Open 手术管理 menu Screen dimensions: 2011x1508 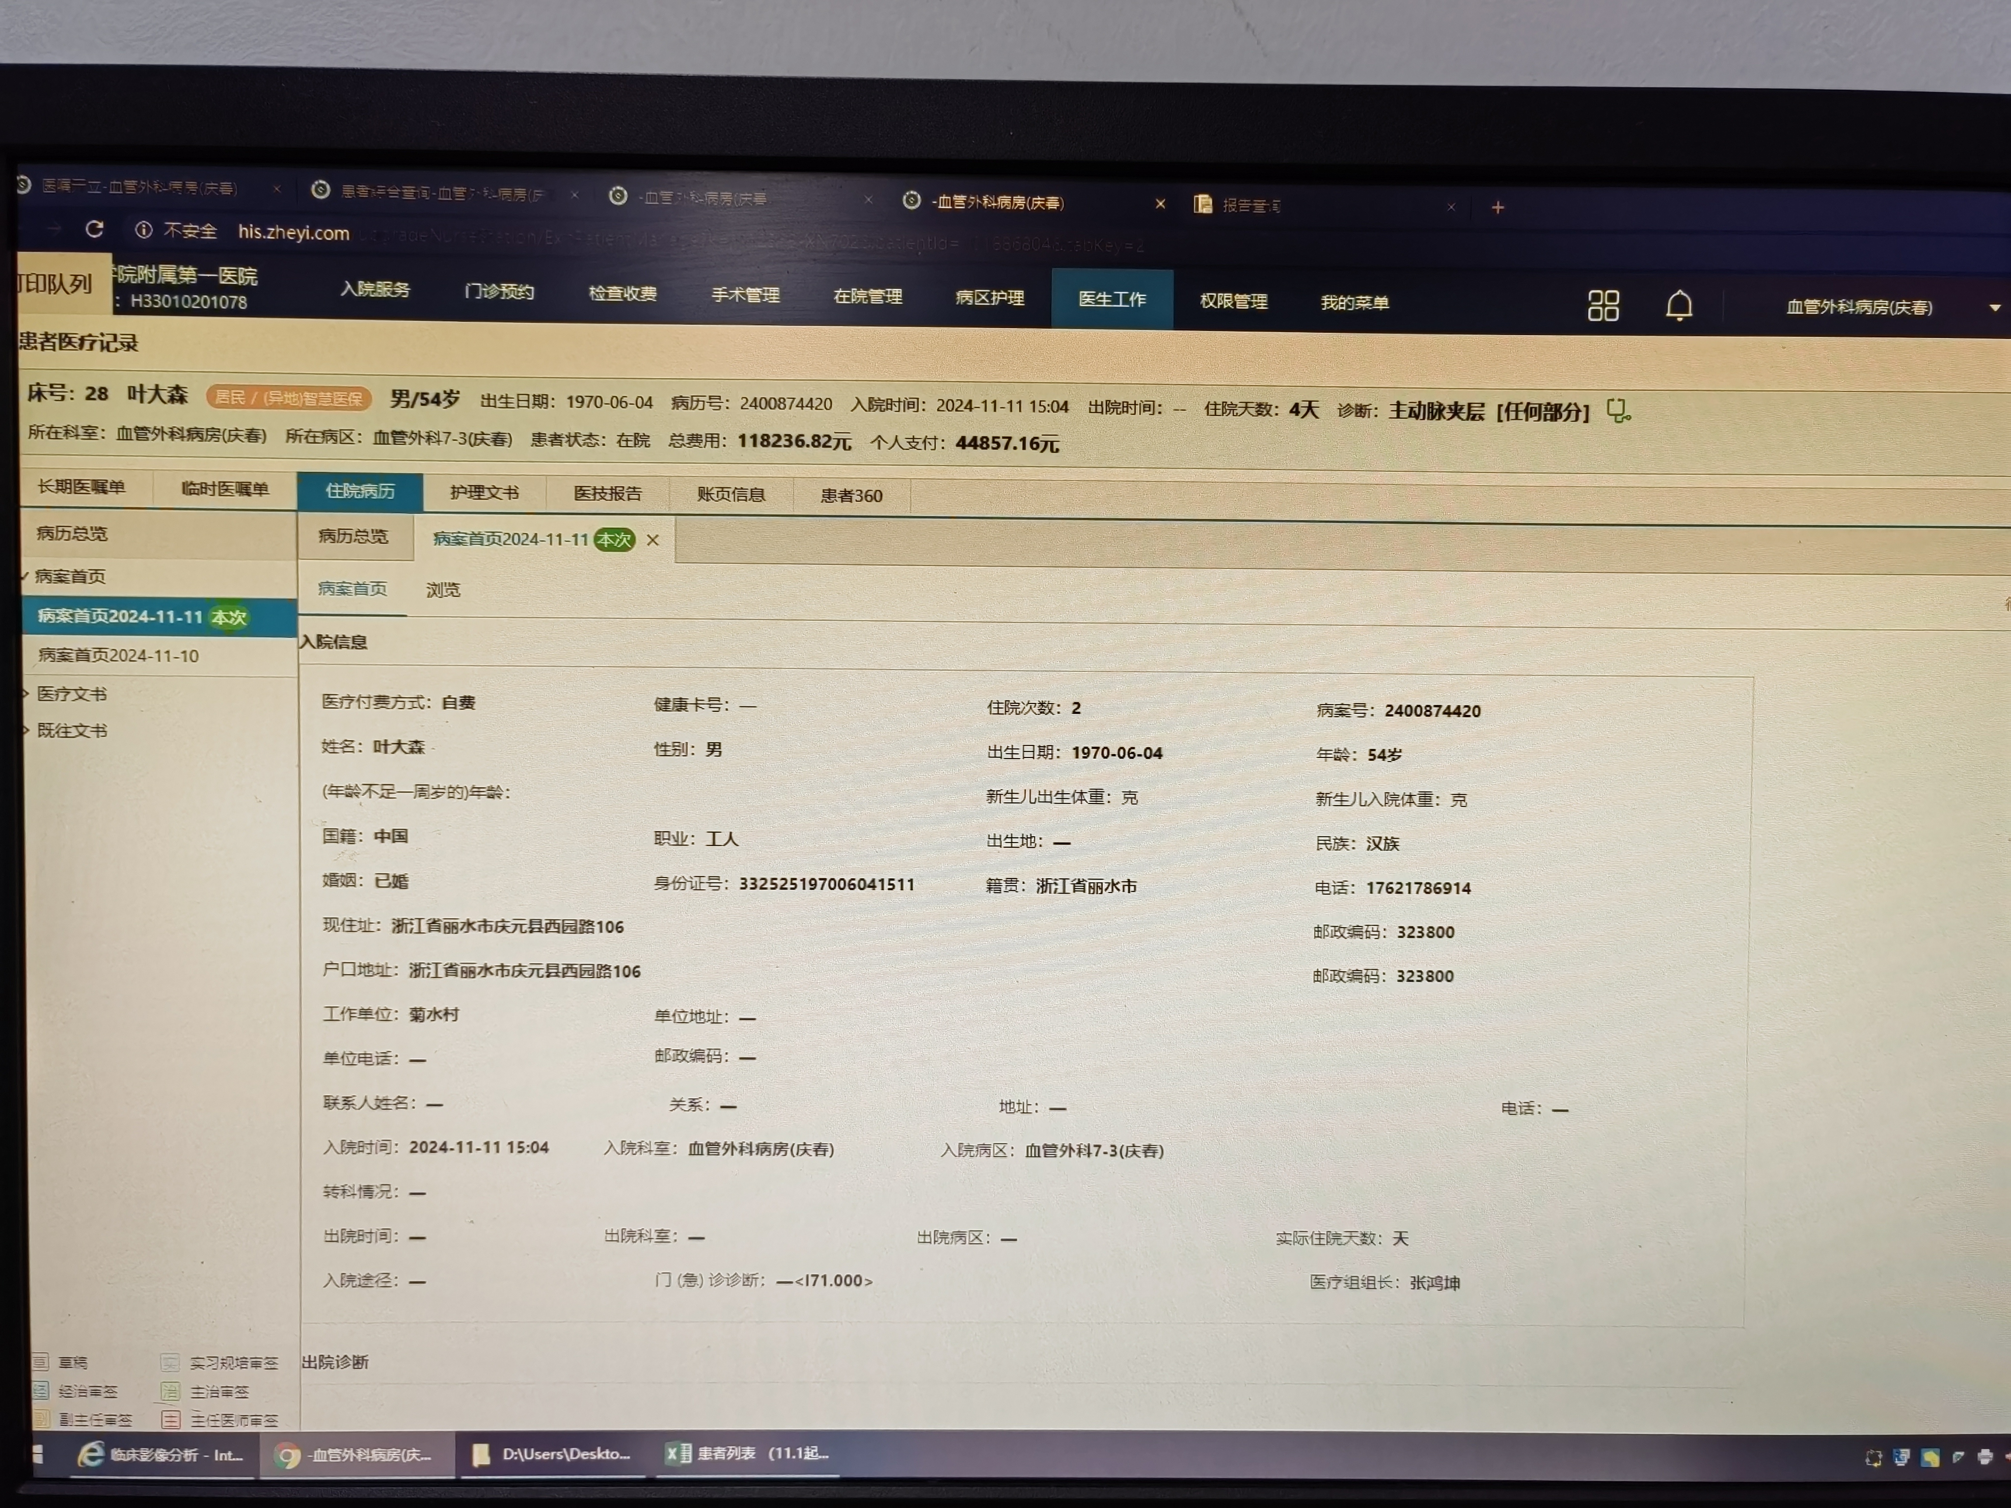(x=745, y=296)
